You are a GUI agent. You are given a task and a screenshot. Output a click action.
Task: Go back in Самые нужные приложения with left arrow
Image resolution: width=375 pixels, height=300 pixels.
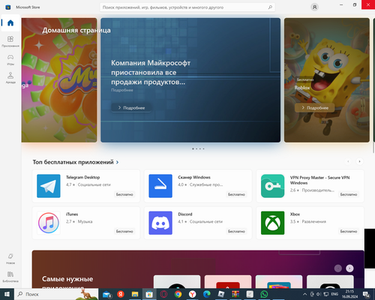(338, 268)
